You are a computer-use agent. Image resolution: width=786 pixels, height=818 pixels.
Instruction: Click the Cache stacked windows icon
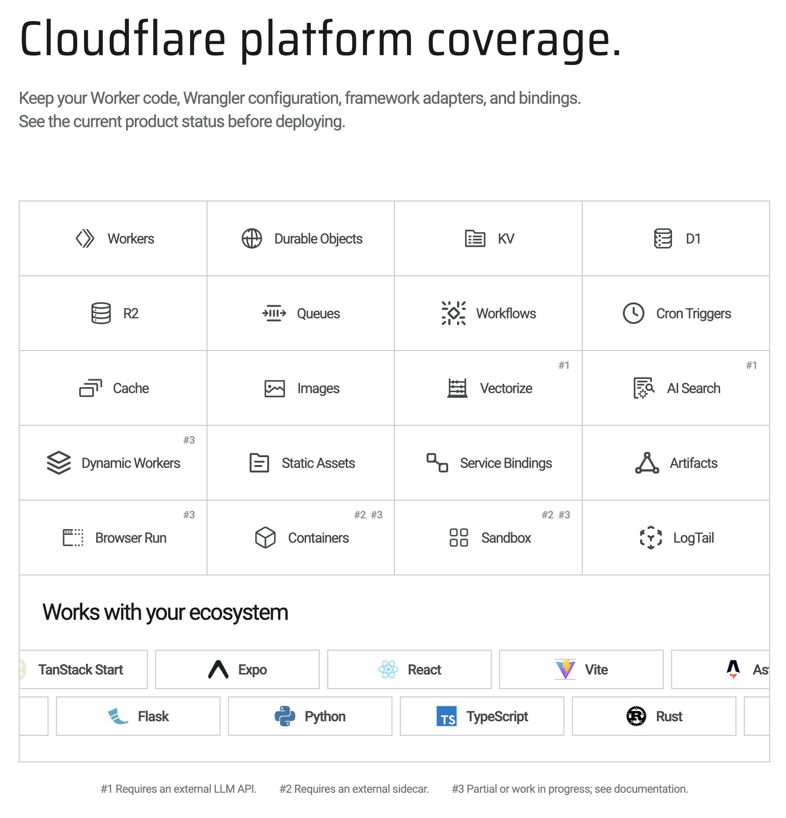coord(90,388)
